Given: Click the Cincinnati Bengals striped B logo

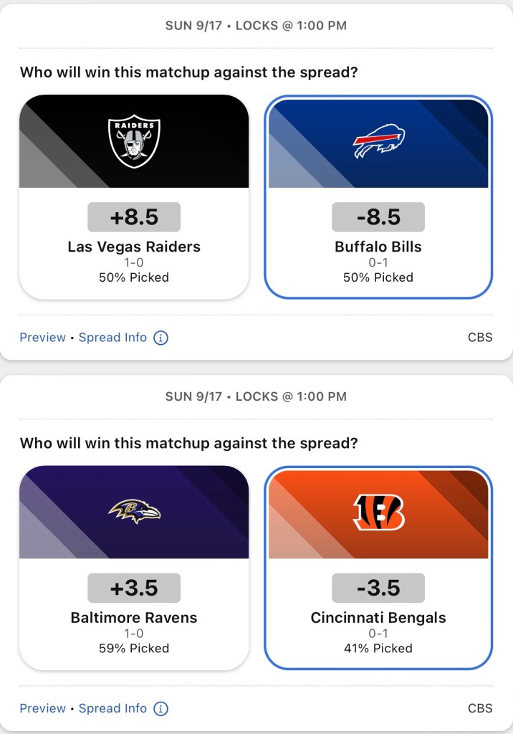Looking at the screenshot, I should click(x=378, y=513).
